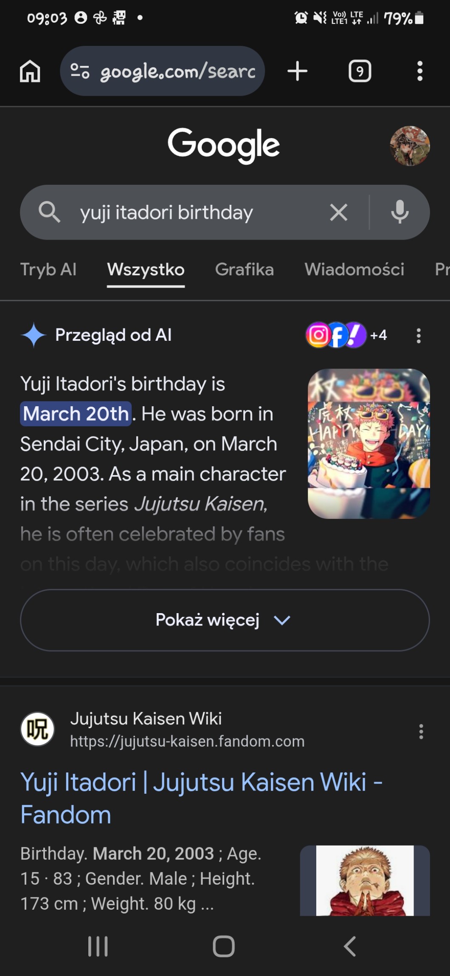Start voice search with microphone icon
Screen dimensions: 450x976
[399, 212]
